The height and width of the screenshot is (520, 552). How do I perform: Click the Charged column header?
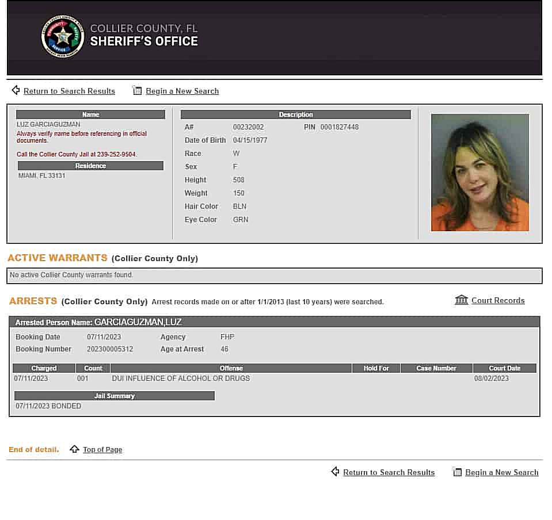(44, 368)
